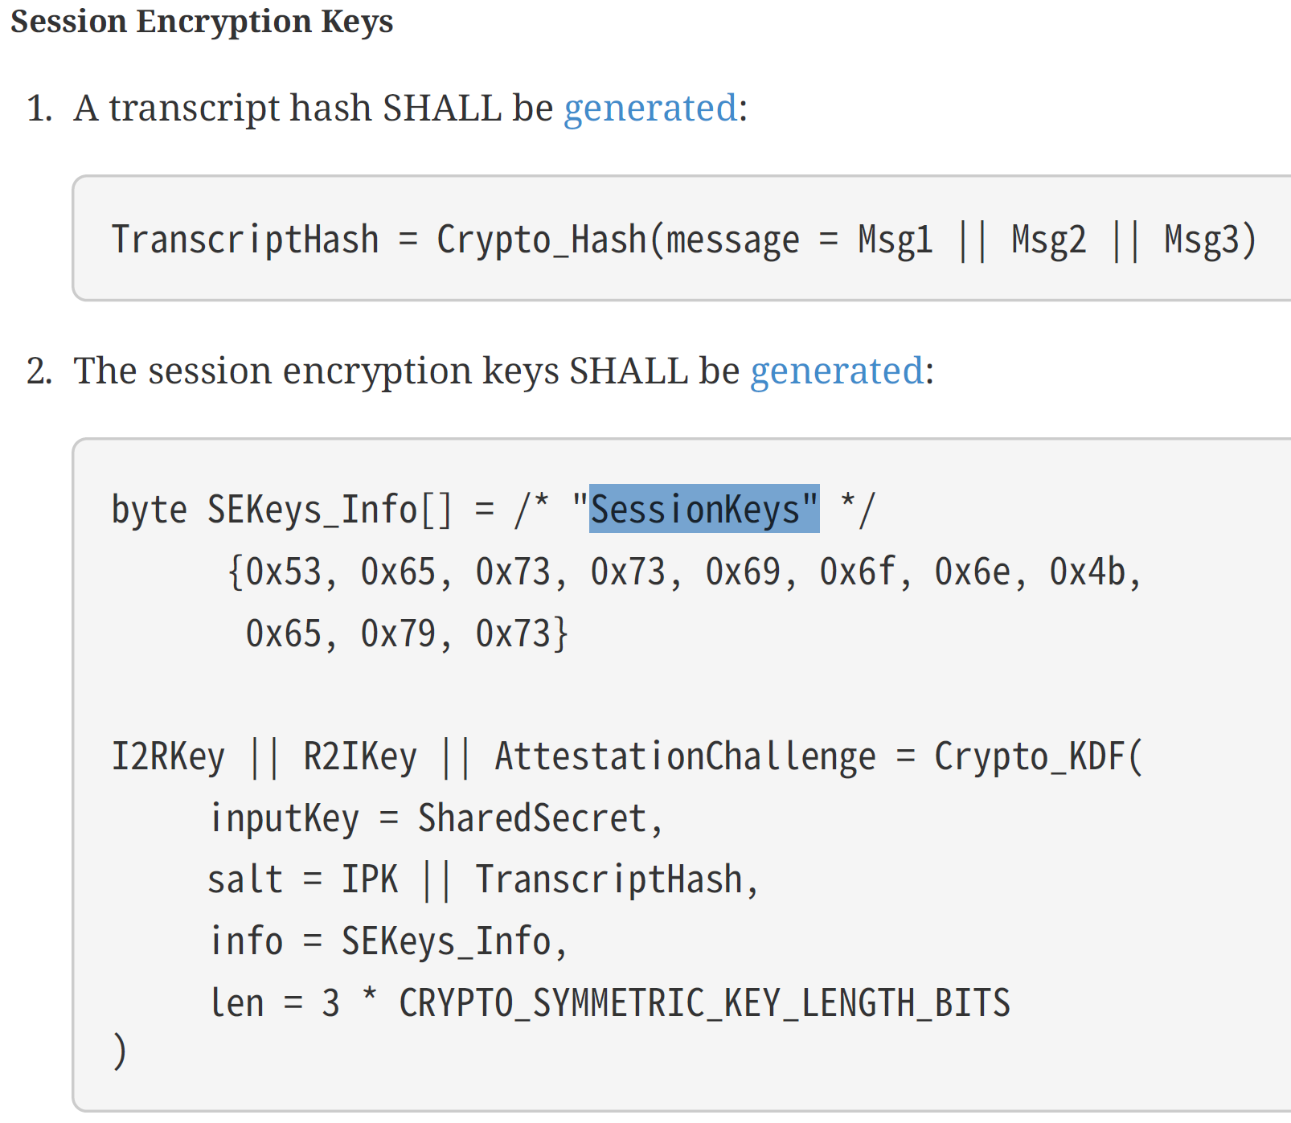Screen dimensions: 1291x1123
Task: Click the word "AttestationChallenge"
Action: click(x=685, y=757)
